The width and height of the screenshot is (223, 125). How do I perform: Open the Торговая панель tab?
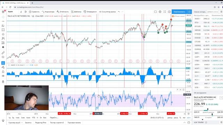pyautogui.click(x=74, y=123)
